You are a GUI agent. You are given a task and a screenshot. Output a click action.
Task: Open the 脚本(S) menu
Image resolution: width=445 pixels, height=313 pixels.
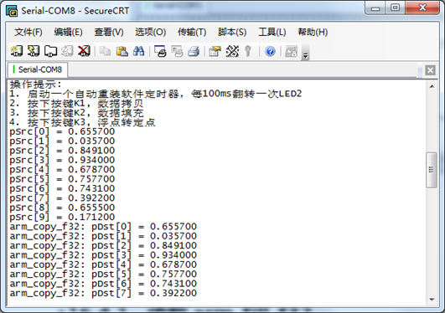[232, 32]
